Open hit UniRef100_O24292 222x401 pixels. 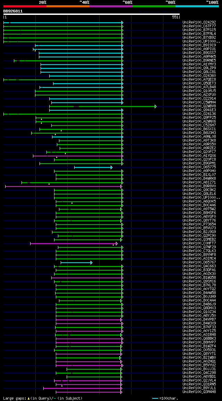click(x=199, y=22)
